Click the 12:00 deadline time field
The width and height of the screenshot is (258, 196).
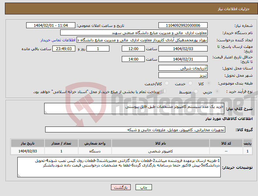[133, 49]
